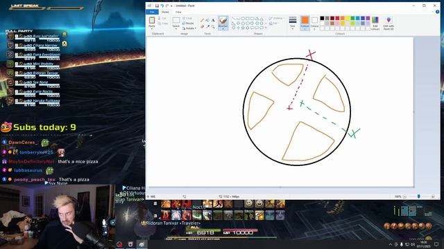This screenshot has width=444, height=249.
Task: Open the Outline dropdown
Action: click(x=276, y=19)
